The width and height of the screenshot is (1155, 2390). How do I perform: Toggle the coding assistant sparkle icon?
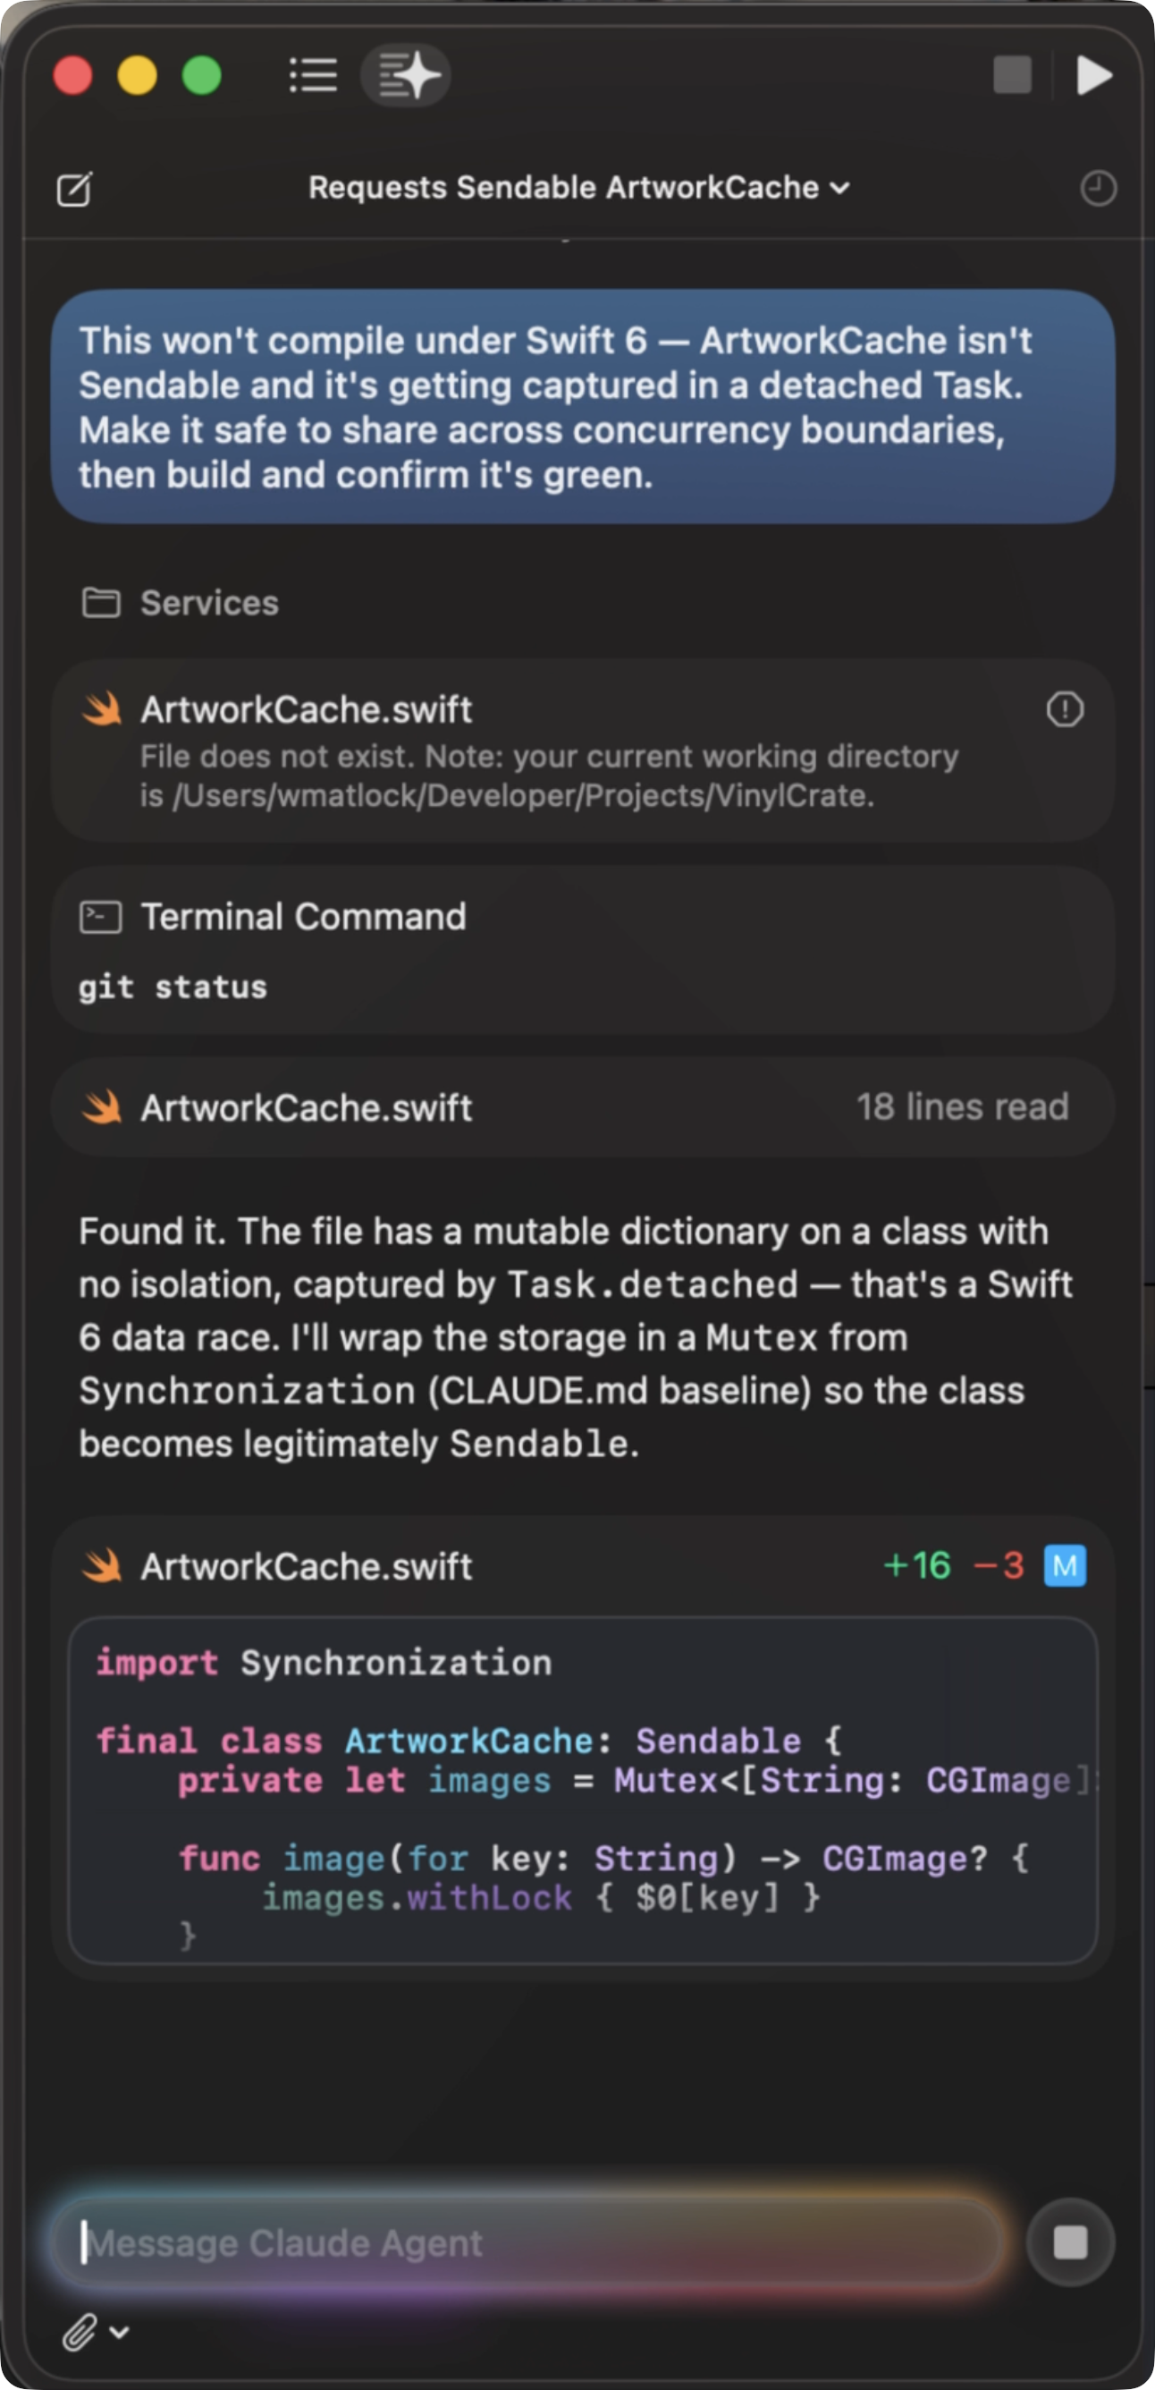[406, 75]
